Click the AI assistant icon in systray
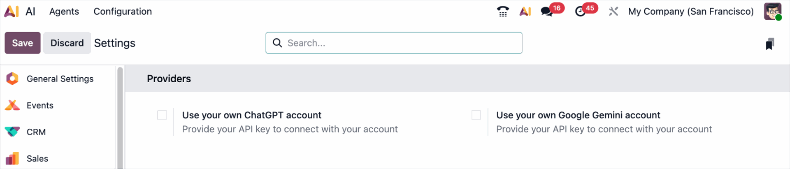Screen dimensions: 790x169 525,12
